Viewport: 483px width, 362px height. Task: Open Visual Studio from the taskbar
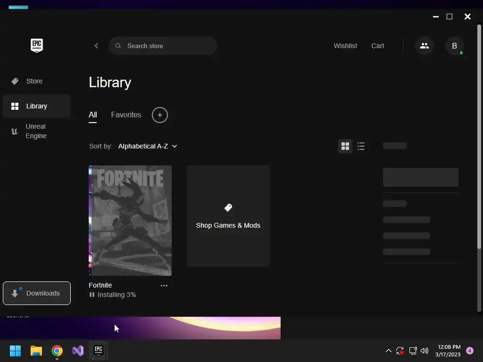coord(78,351)
